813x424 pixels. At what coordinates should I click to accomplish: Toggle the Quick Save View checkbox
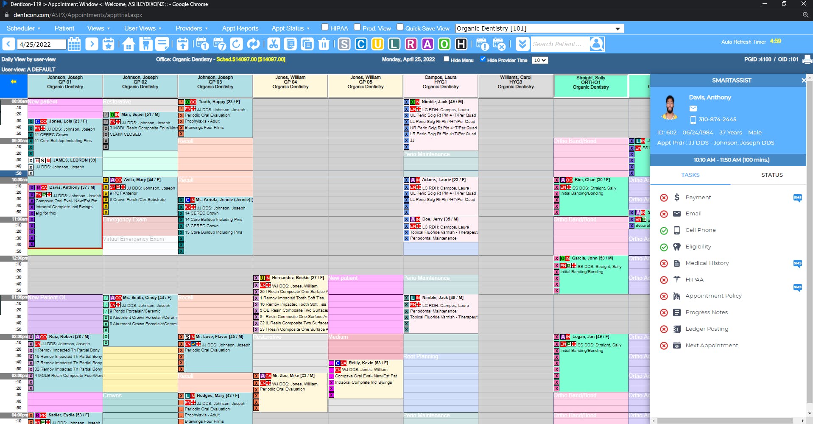coord(400,27)
